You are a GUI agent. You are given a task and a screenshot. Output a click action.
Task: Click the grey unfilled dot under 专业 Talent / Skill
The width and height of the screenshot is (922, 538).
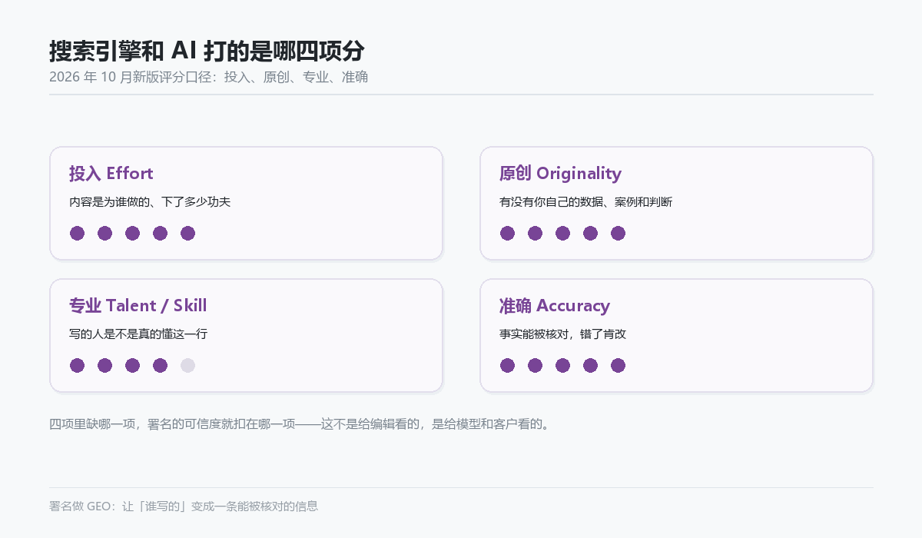point(187,365)
